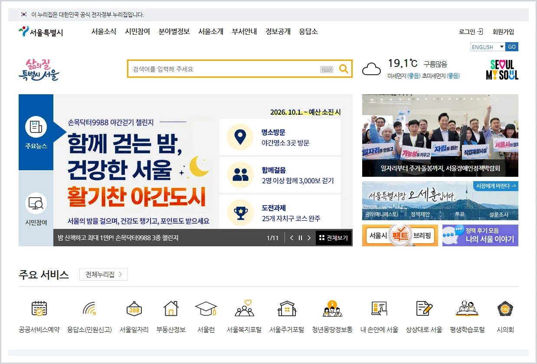Screen dimensions: 537x364
Task: Click 초미세먼지 (좋음) status text
Action: click(441, 76)
